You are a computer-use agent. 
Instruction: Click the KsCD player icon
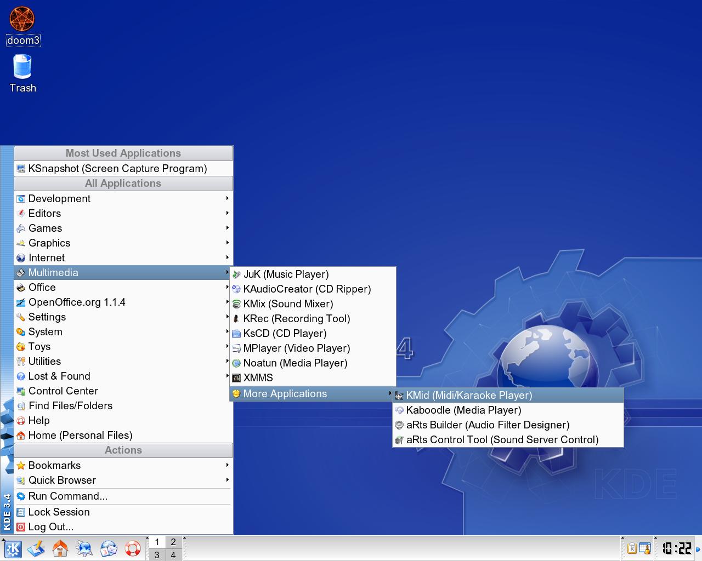[x=236, y=334]
